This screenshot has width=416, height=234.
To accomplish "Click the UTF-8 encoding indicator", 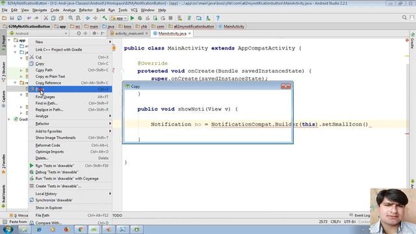I will [350, 222].
